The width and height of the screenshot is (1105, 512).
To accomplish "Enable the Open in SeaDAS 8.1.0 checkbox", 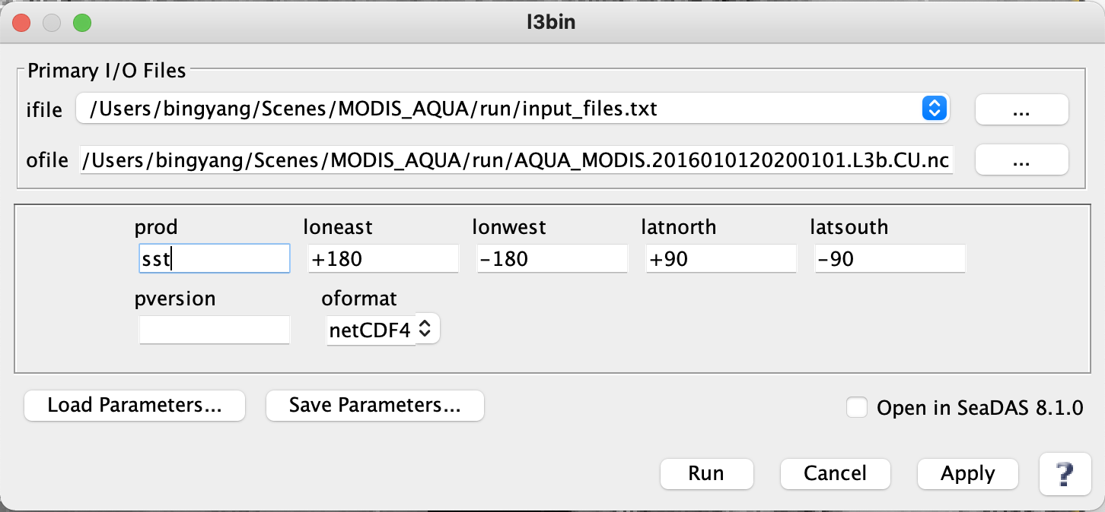I will click(856, 407).
